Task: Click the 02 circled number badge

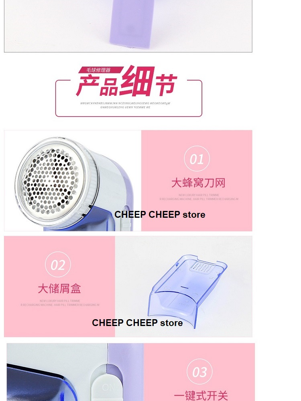Action: point(58,264)
